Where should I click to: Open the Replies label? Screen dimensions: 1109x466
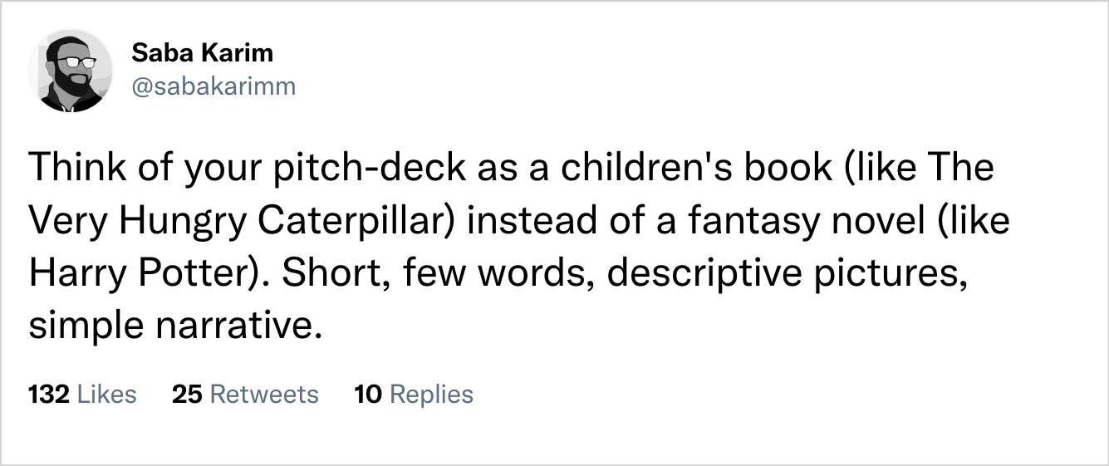[x=431, y=394]
